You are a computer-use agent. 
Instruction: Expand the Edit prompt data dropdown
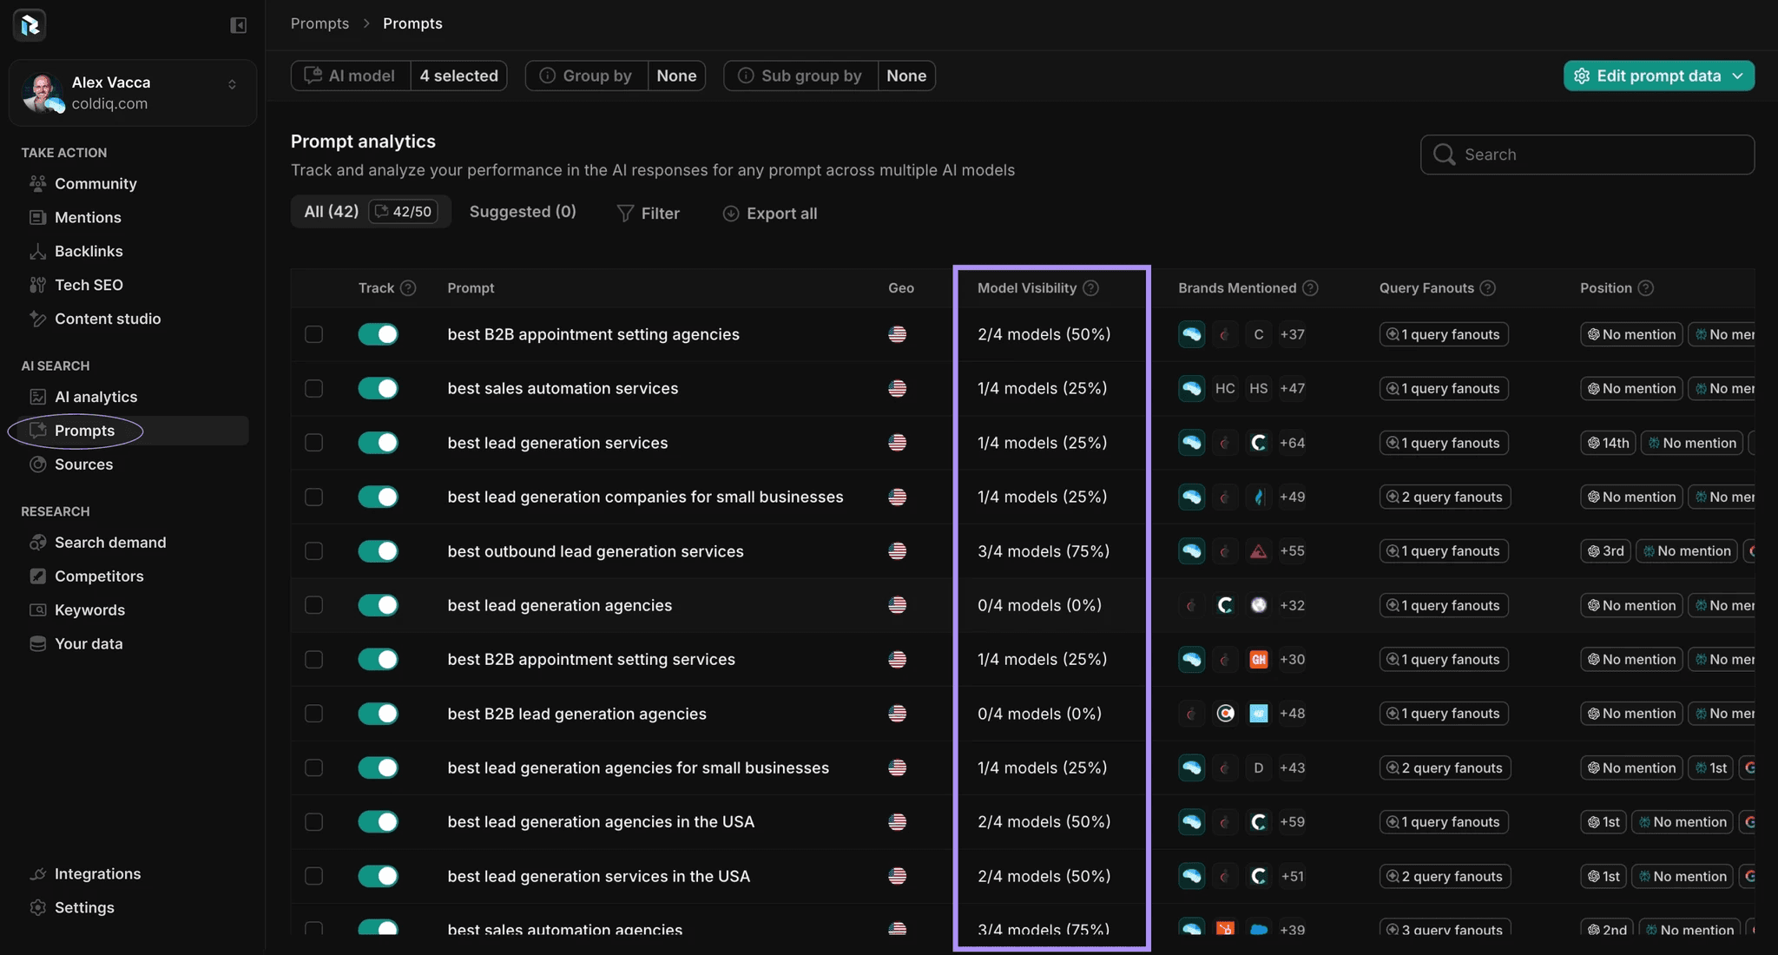click(1658, 76)
